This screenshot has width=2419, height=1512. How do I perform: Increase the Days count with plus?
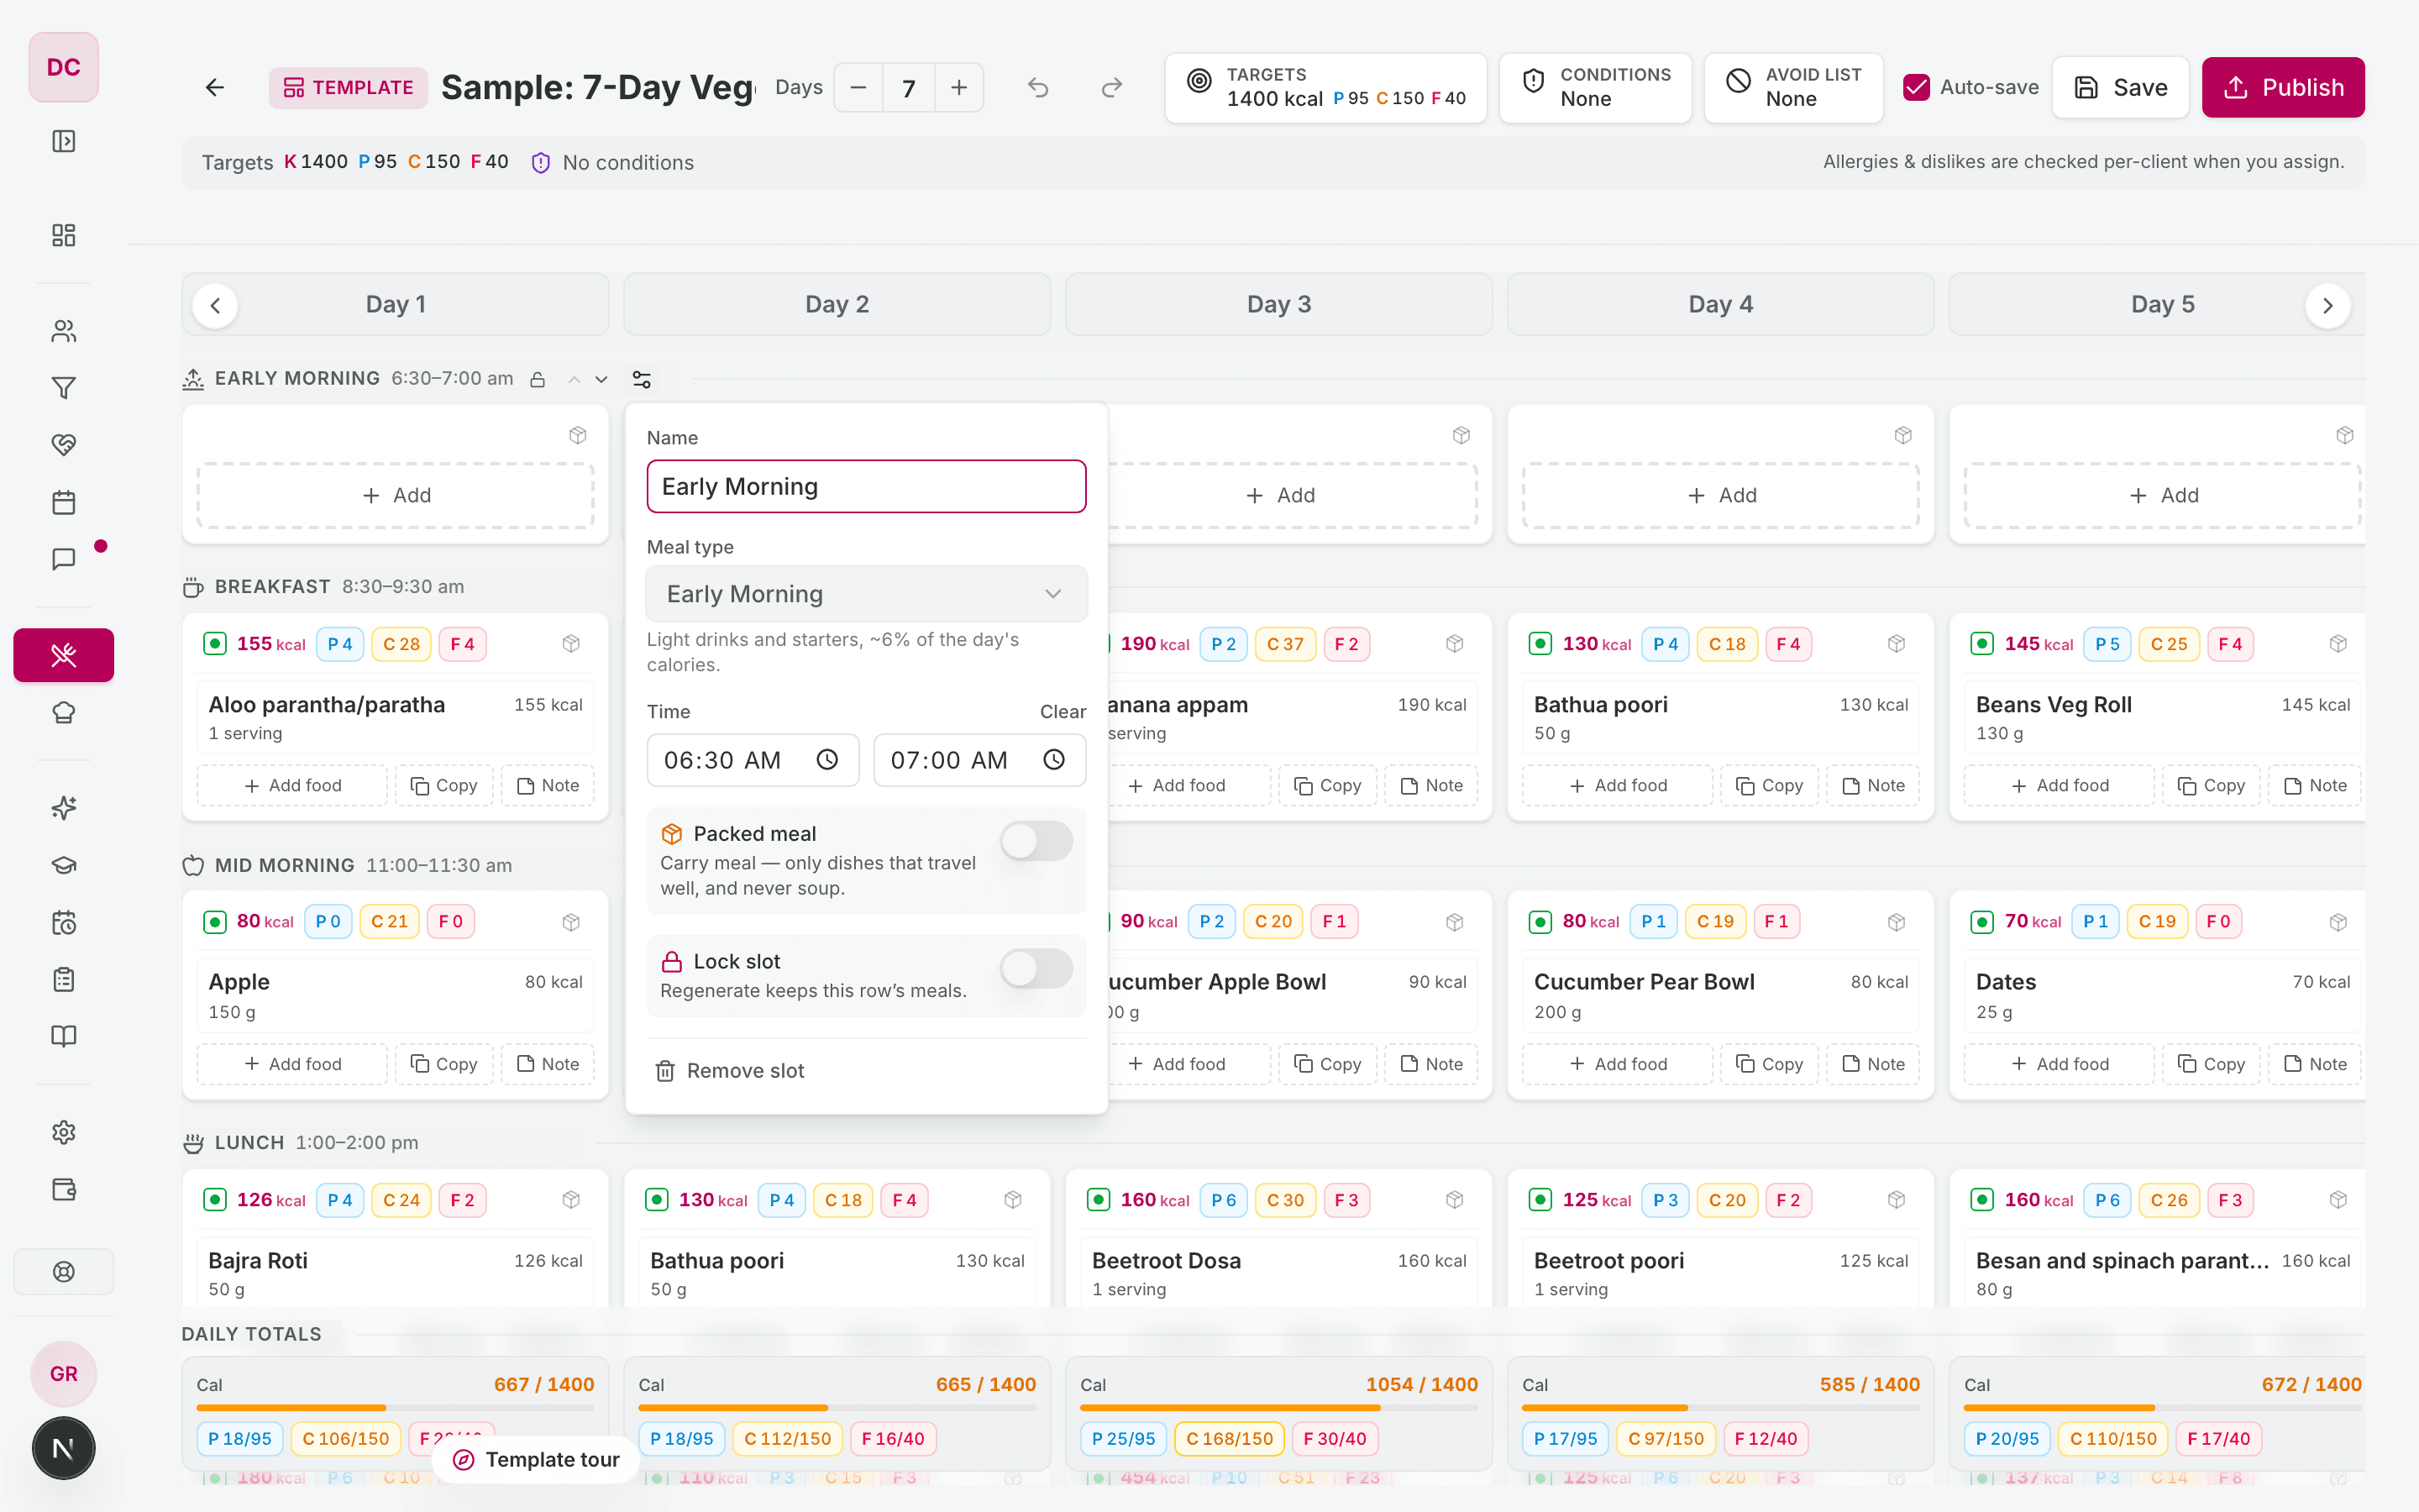coord(958,88)
